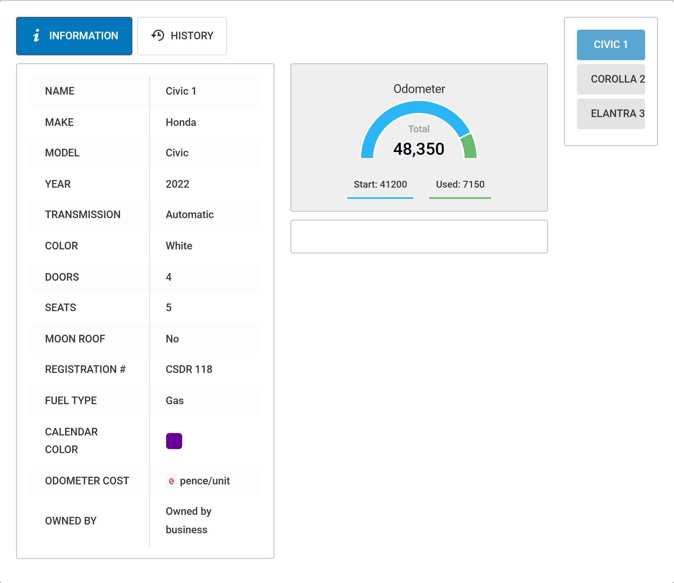Click the 'Civic' model value
Screen dimensions: 674x583
177,153
